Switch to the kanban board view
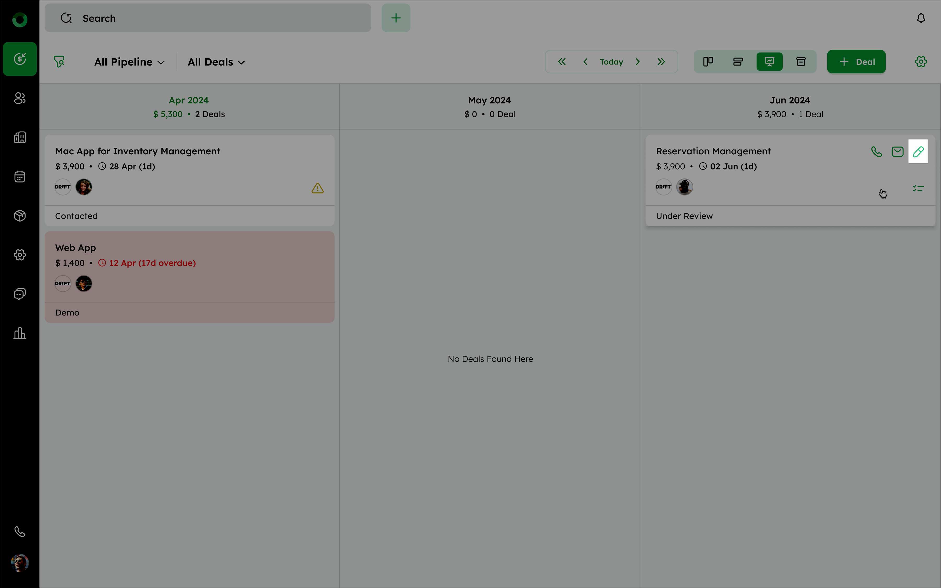 pyautogui.click(x=708, y=62)
